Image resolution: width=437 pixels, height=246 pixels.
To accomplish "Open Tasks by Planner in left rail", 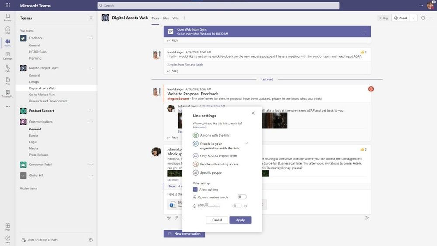I will coord(7,94).
